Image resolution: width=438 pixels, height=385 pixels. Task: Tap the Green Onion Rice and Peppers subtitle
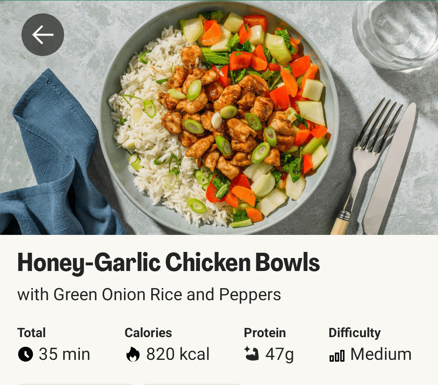click(149, 295)
